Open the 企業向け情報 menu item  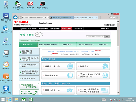[55, 29]
